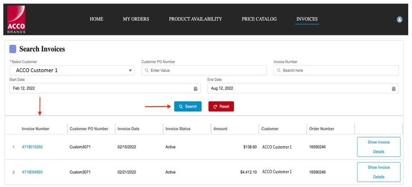
Task: Click the Amount column header
Action: [x=220, y=129]
